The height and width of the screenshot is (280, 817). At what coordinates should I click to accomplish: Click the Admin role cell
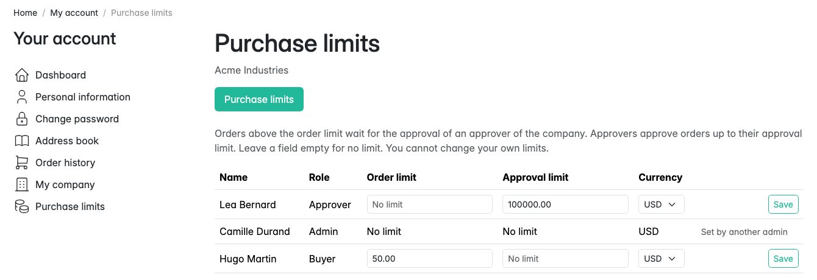323,232
